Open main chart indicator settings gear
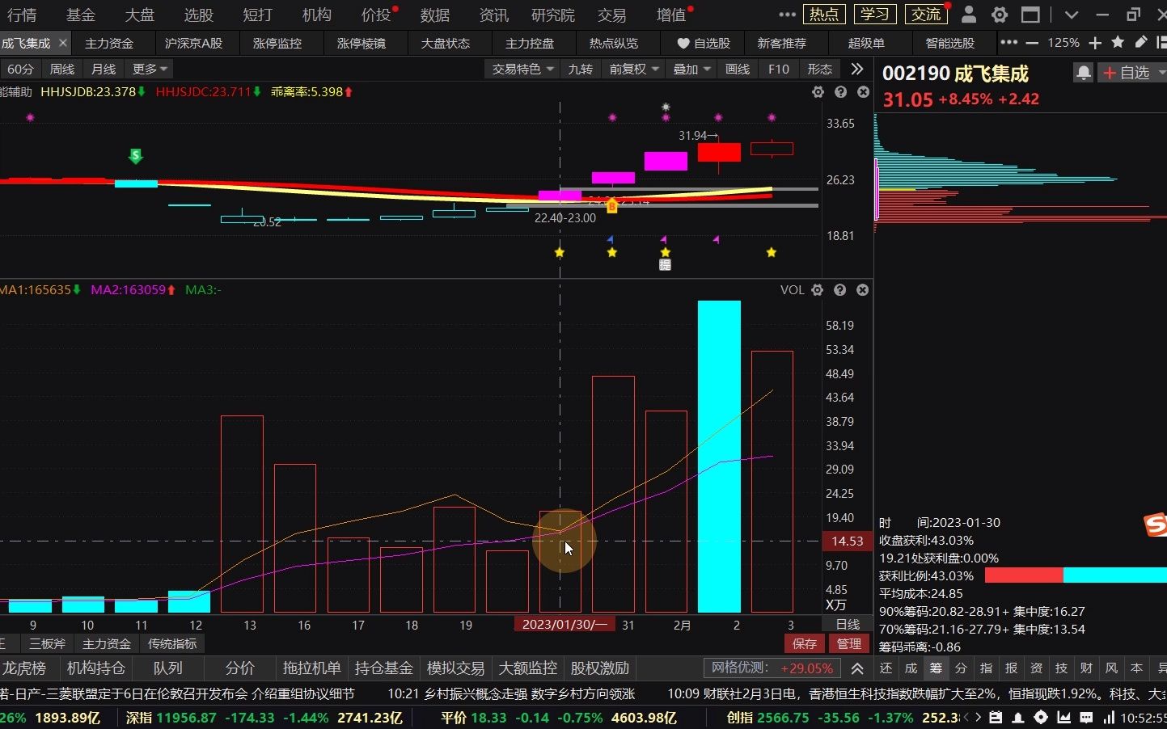Screen dimensions: 1167x729 818,92
